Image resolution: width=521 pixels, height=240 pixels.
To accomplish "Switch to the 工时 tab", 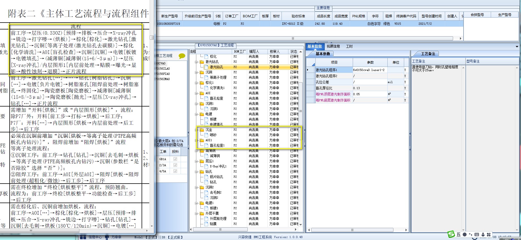I will [349, 47].
